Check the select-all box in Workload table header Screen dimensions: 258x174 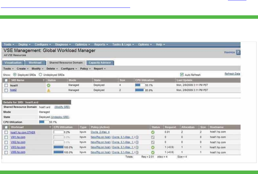tap(6, 127)
